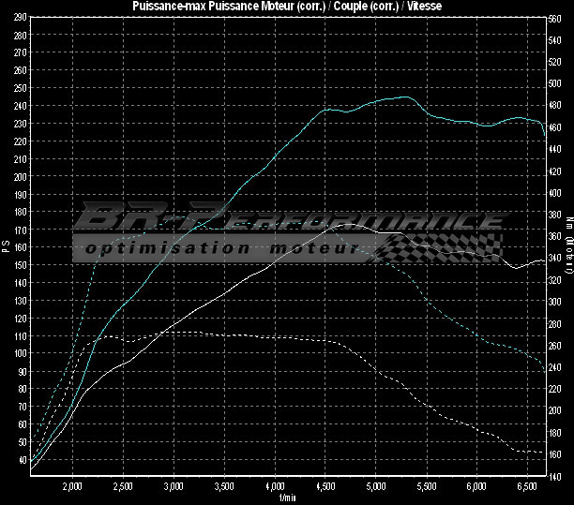Select the 4,000 tick on the rpm axis

click(x=275, y=488)
